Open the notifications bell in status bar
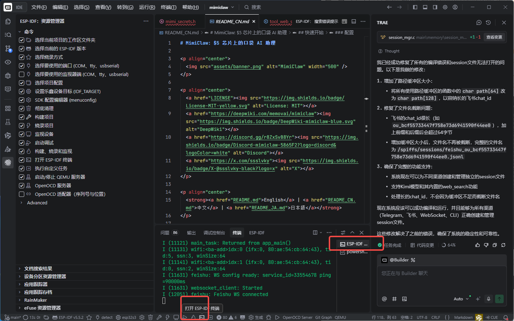Viewport: 514px width, 321px height. [506, 317]
